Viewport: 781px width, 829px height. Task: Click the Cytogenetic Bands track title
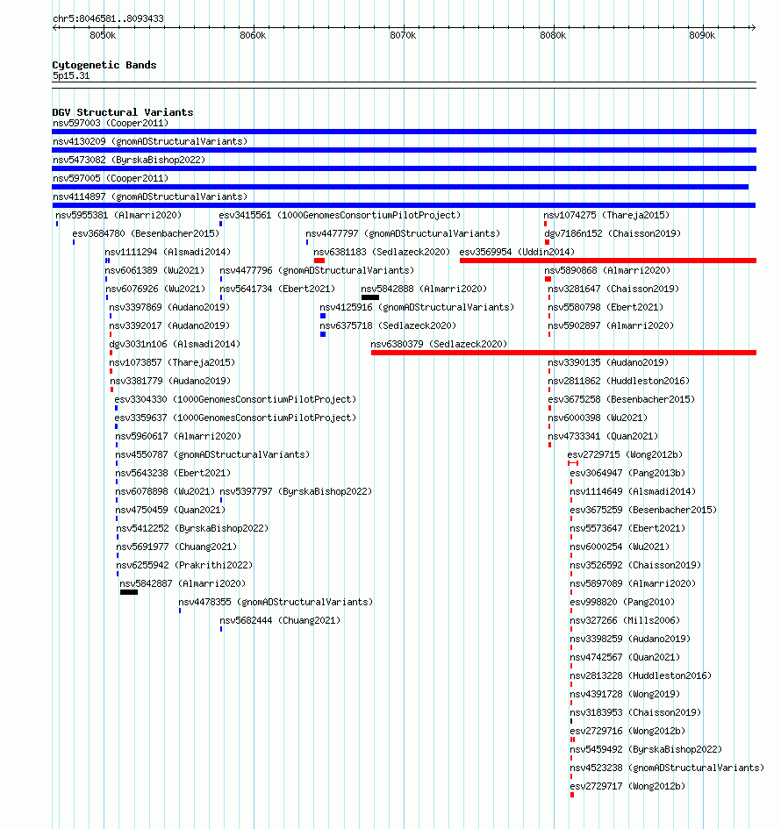[x=104, y=65]
